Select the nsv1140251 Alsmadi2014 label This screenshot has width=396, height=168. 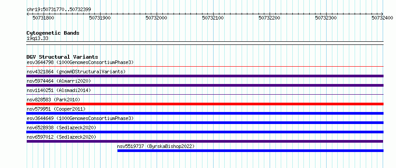(x=59, y=90)
